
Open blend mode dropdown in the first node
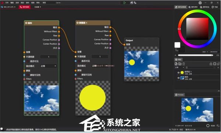pyautogui.click(x=49, y=66)
